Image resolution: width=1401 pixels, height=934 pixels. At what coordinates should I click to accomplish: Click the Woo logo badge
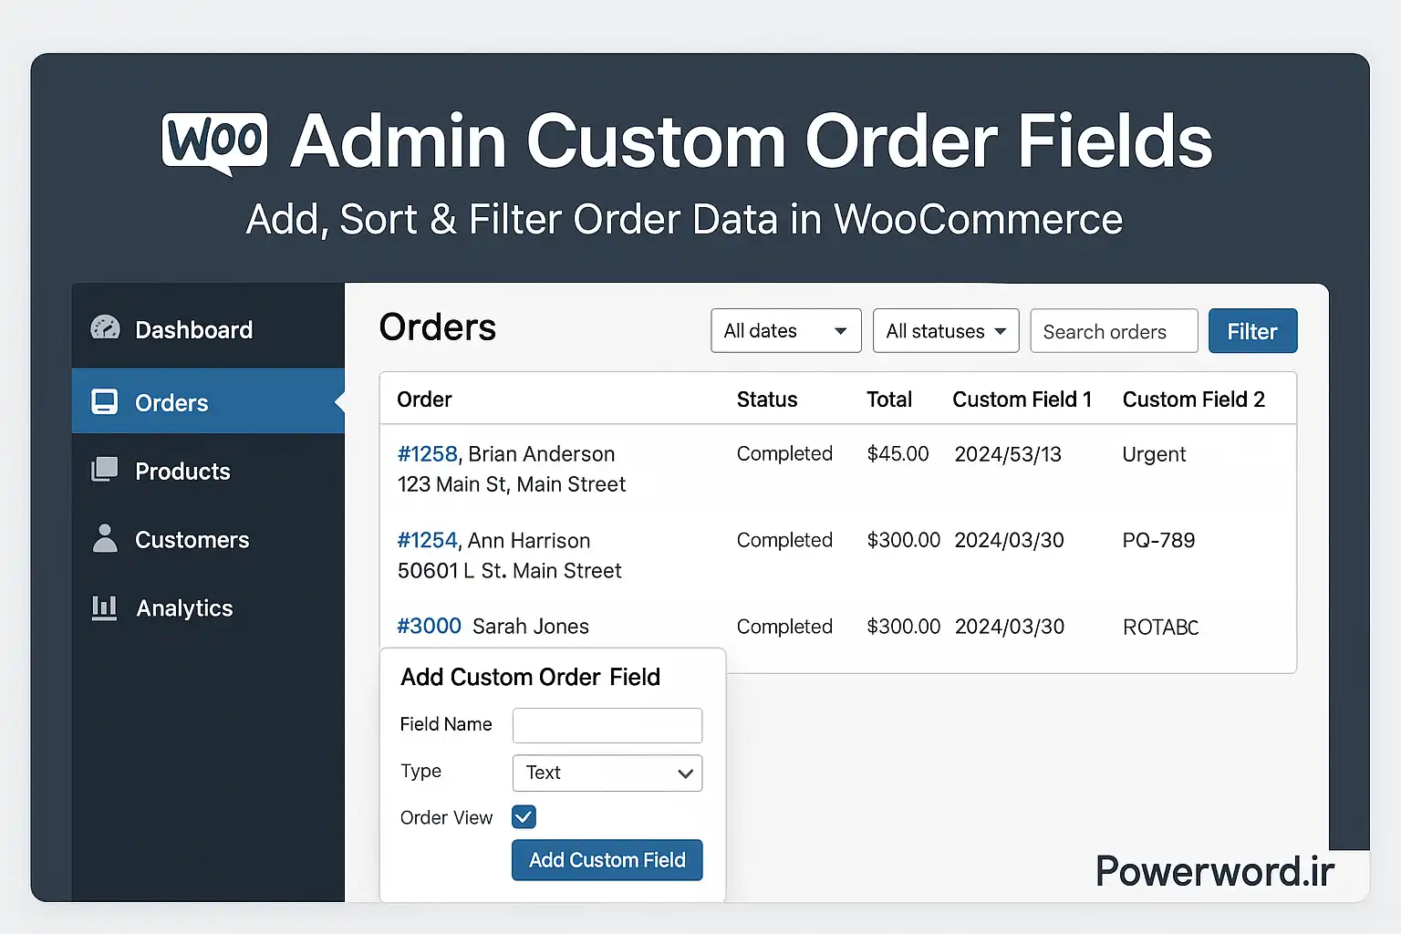coord(214,140)
